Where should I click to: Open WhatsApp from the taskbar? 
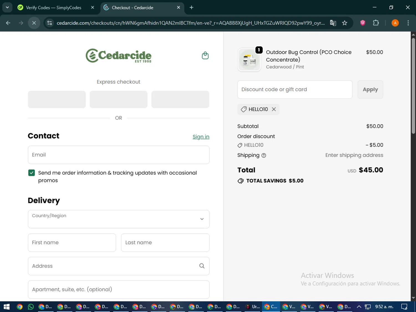(x=31, y=307)
